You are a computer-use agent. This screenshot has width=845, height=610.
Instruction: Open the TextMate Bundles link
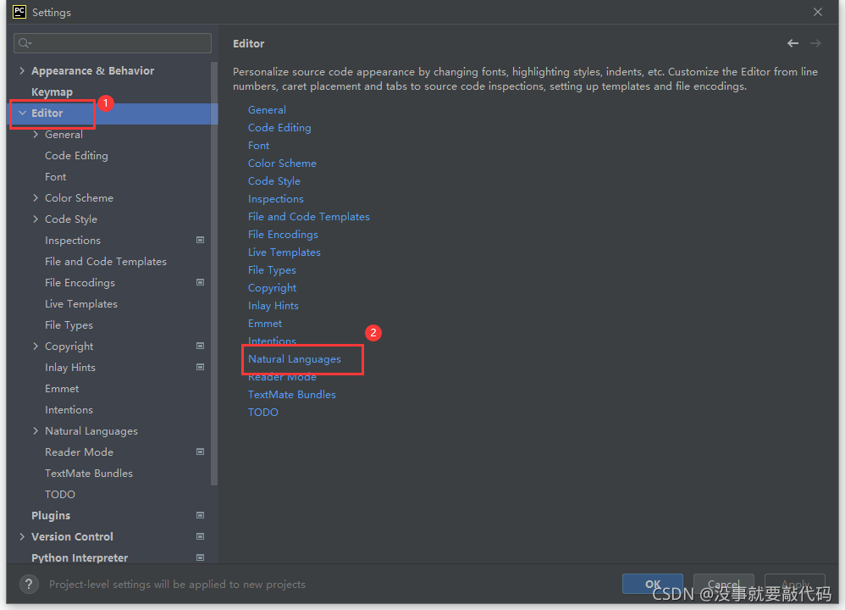291,395
